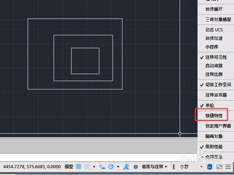
Task: Click the coordinates readout 4454.7278, 575.6683, 0.0000
Action: coord(32,166)
